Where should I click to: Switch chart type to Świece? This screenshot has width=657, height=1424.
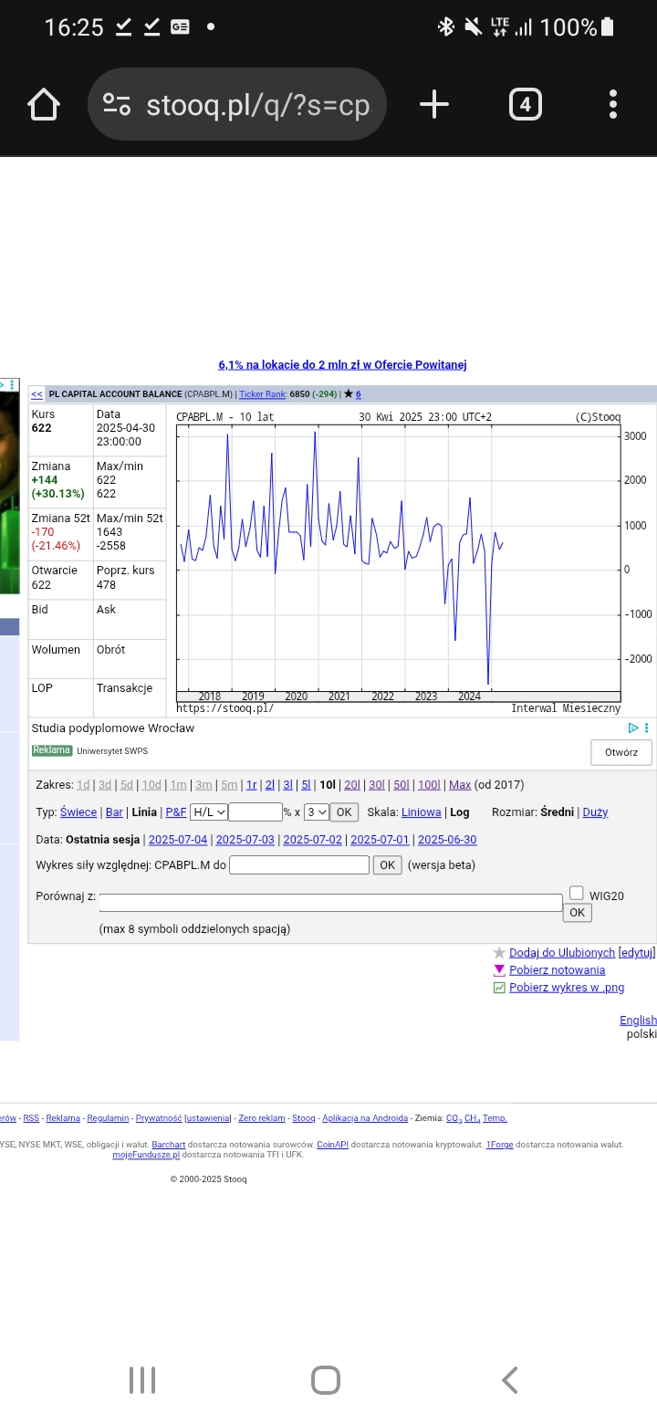[78, 812]
